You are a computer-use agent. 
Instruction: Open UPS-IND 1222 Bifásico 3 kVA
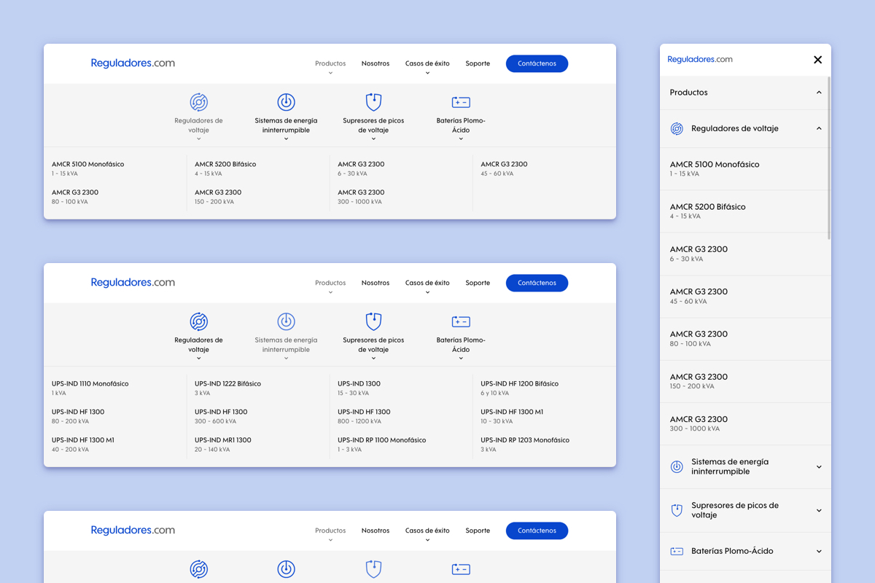[227, 388]
